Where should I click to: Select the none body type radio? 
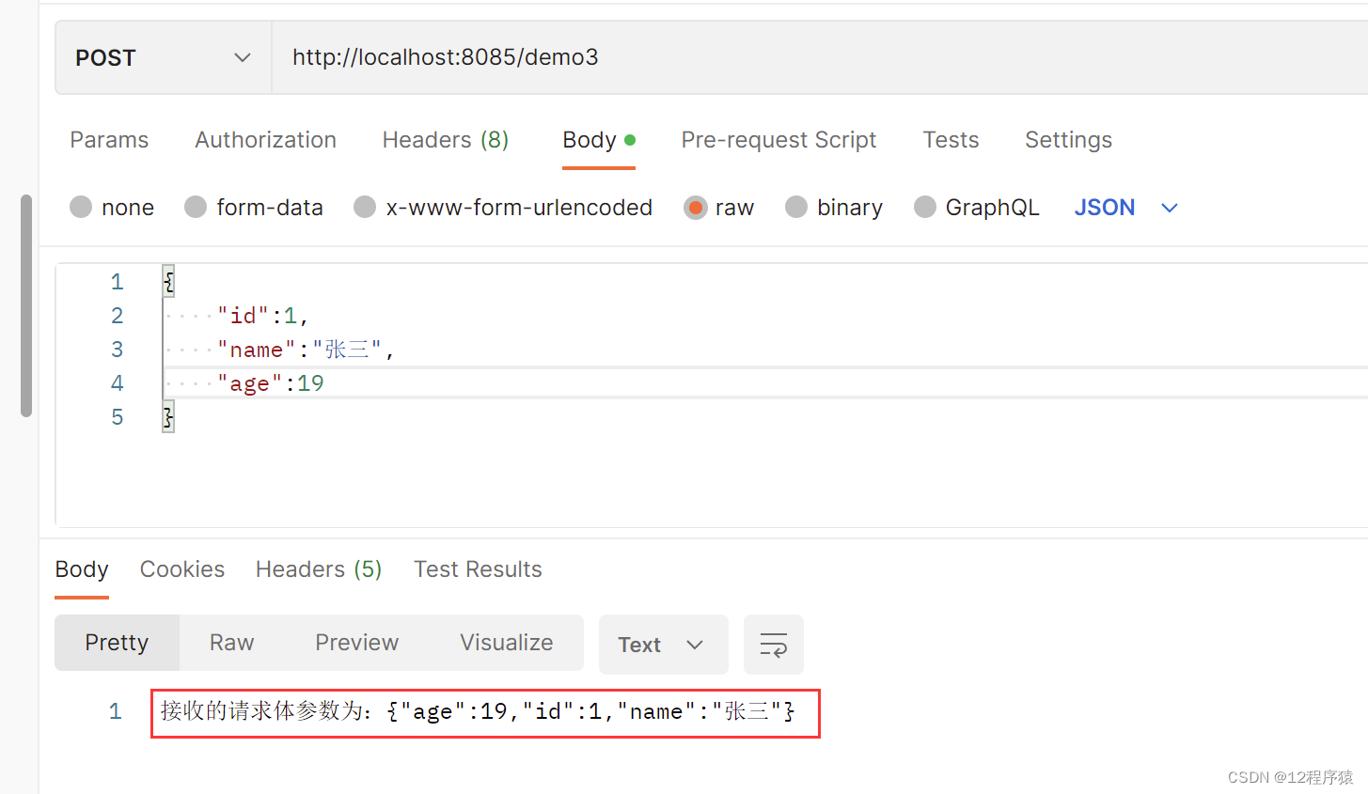[x=81, y=207]
